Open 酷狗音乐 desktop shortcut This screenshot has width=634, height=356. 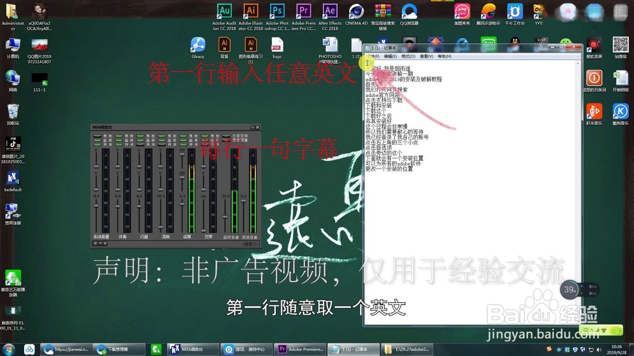[x=620, y=114]
